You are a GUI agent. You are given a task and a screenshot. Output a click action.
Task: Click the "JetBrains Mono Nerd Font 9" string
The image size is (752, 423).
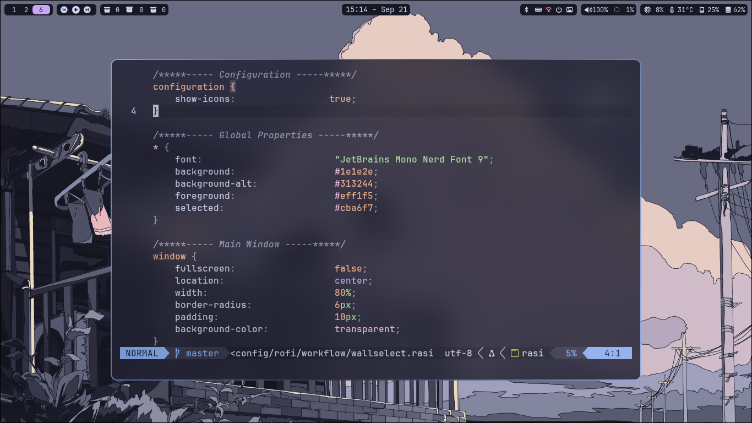[412, 159]
